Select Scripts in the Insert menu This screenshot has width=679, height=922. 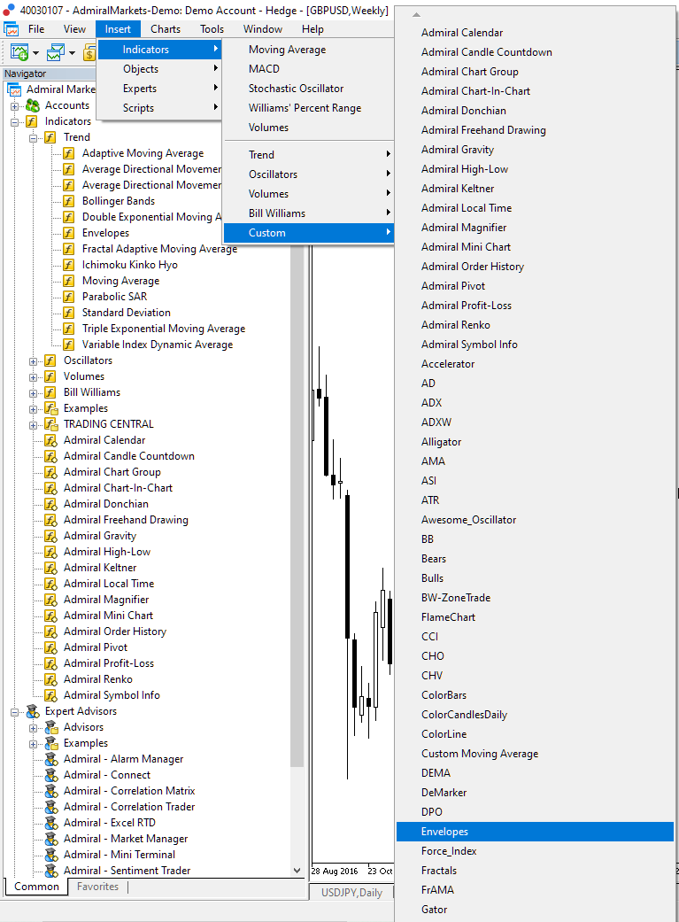point(159,107)
